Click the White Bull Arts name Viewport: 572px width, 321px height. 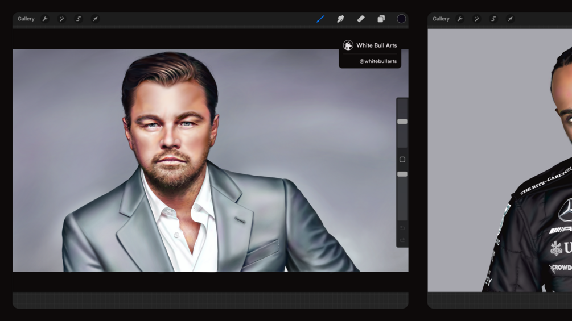pos(376,45)
